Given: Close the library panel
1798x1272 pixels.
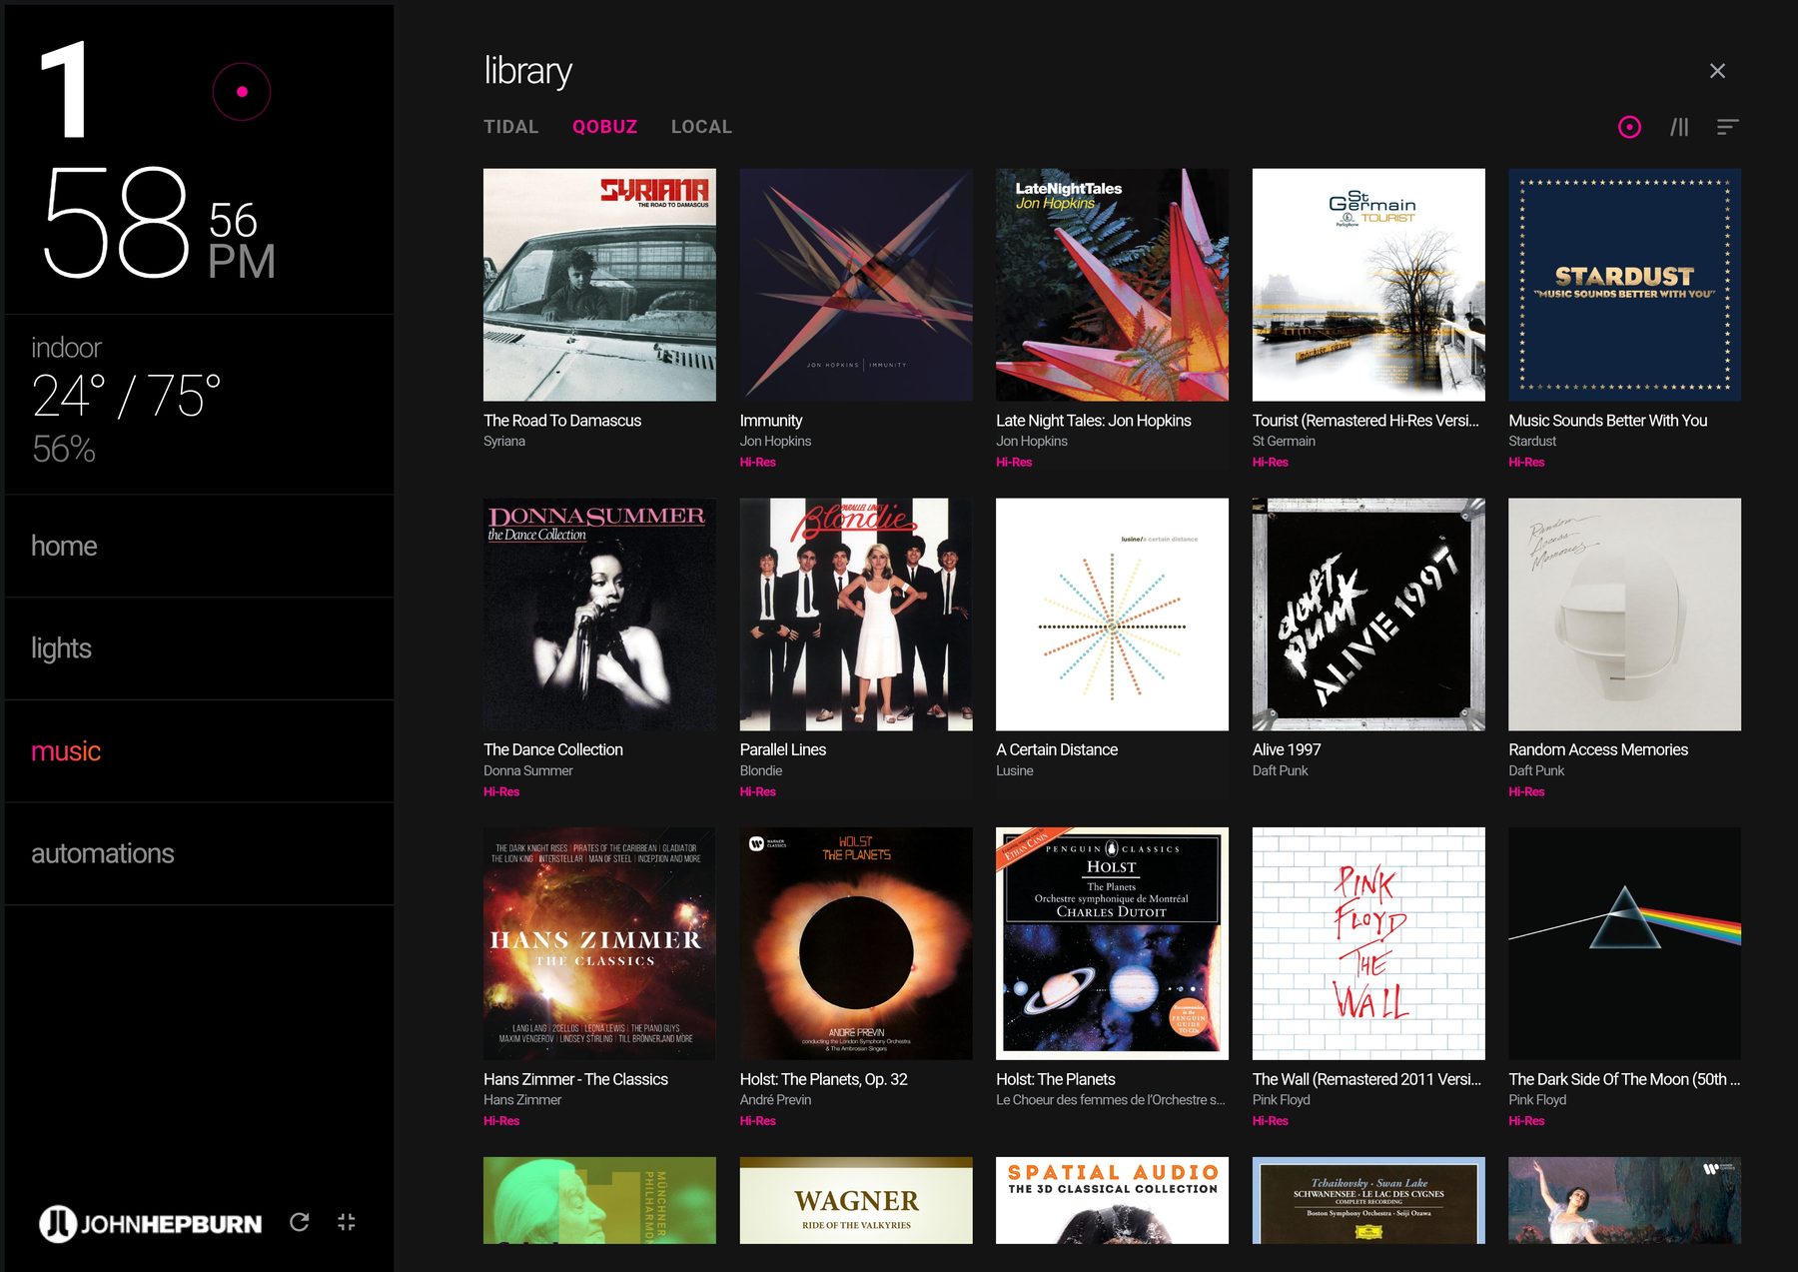Looking at the screenshot, I should (x=1717, y=71).
